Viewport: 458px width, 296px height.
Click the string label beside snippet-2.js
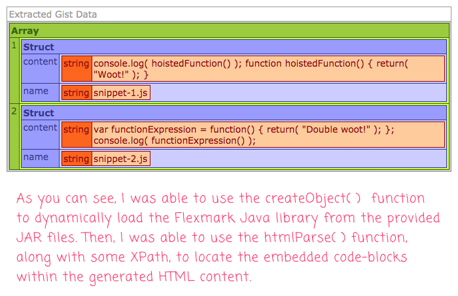(77, 159)
